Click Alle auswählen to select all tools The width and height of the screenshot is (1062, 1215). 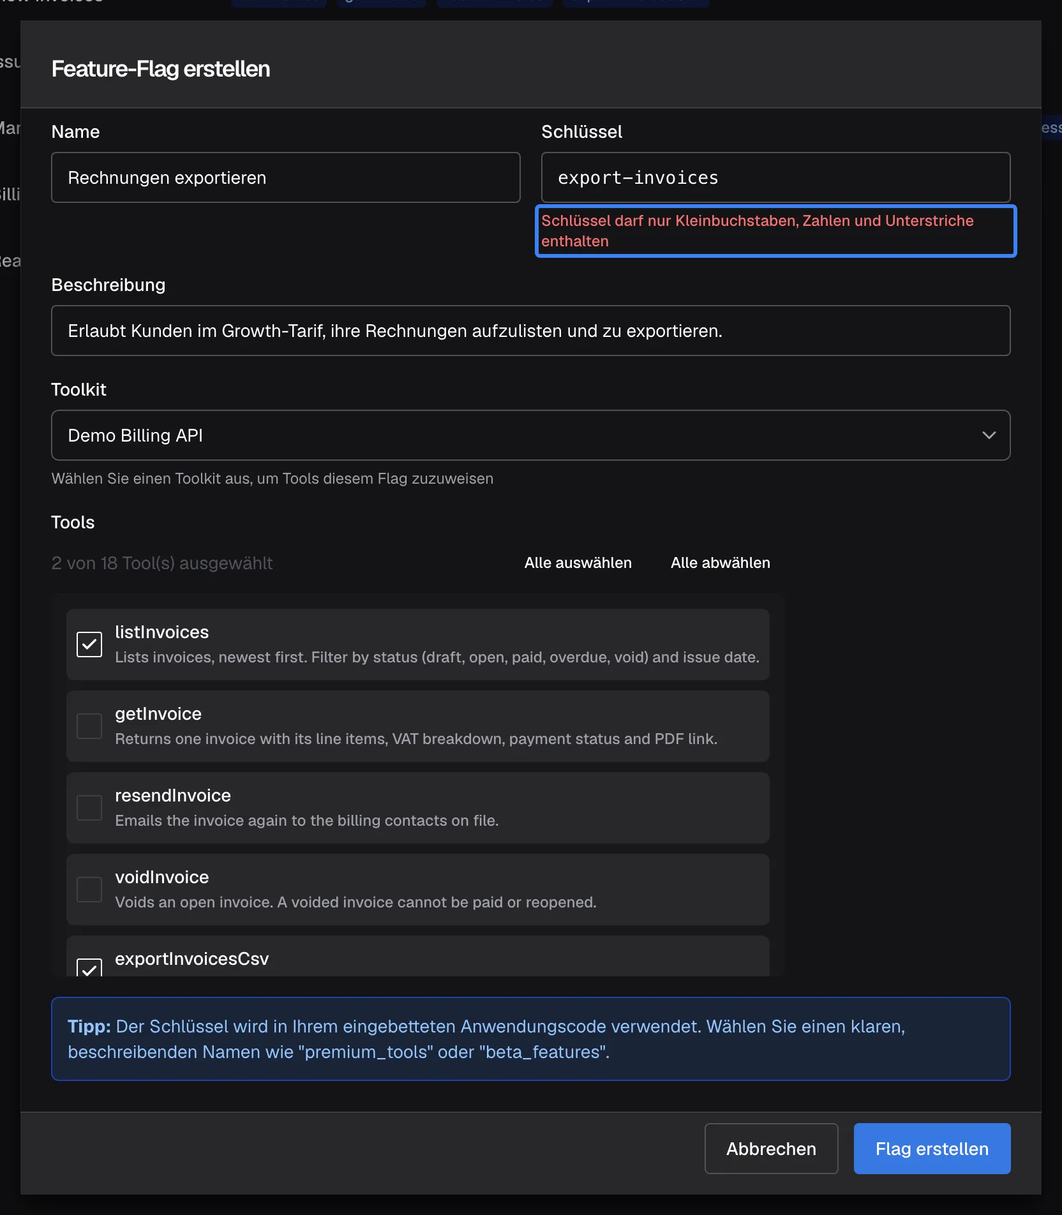(x=578, y=563)
